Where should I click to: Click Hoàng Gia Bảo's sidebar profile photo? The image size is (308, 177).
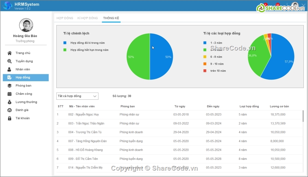tap(26, 25)
